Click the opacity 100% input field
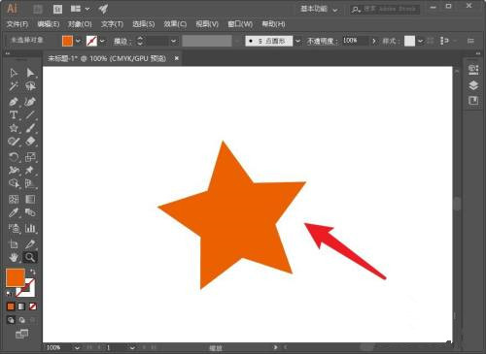486x354 pixels. [x=355, y=41]
